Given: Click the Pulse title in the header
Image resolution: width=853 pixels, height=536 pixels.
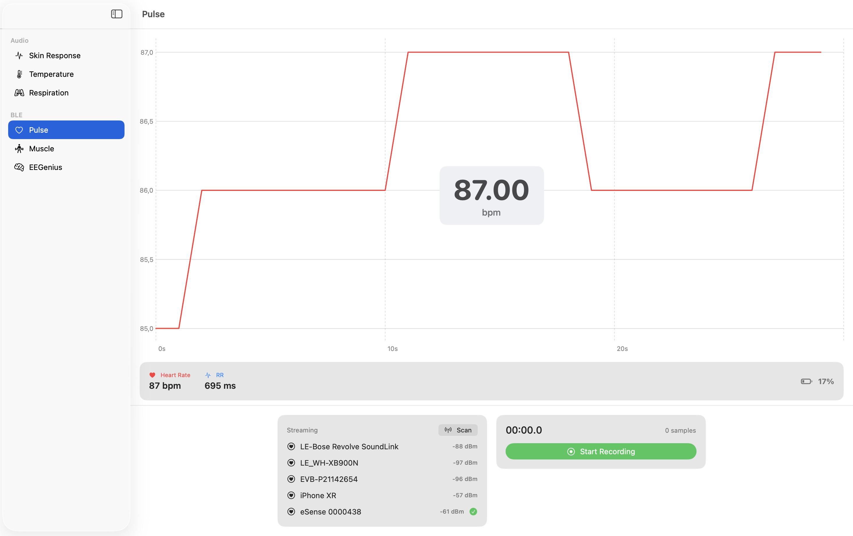Looking at the screenshot, I should click(153, 14).
